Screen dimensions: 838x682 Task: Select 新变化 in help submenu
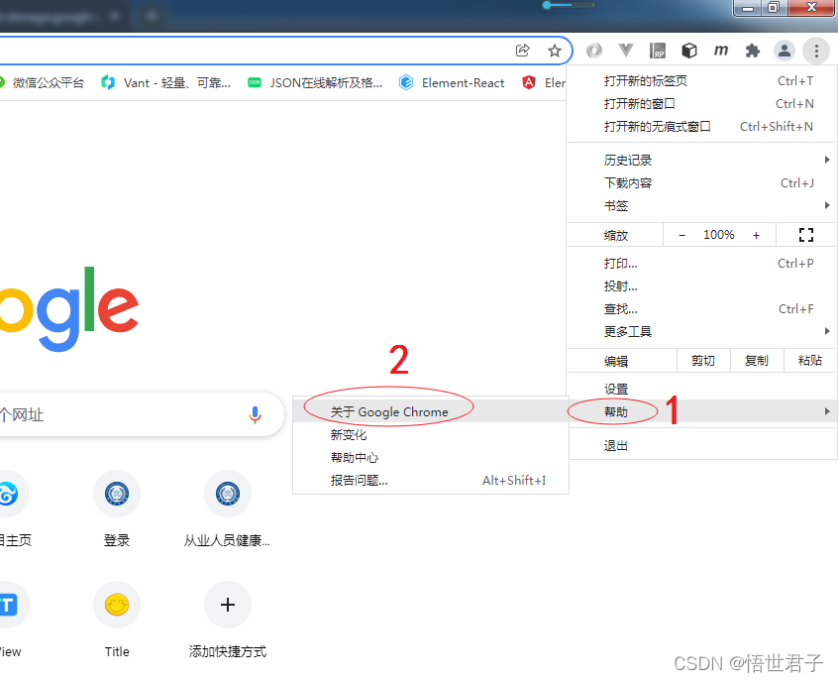pyautogui.click(x=431, y=434)
